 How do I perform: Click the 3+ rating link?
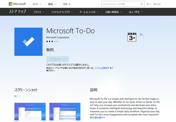(141, 35)
